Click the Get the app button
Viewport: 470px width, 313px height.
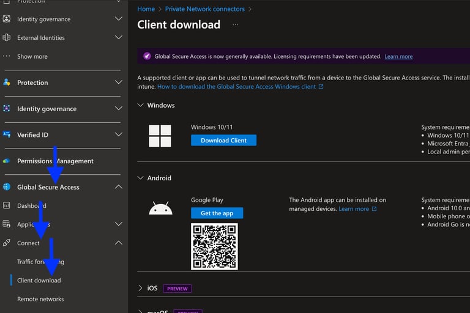click(x=217, y=213)
